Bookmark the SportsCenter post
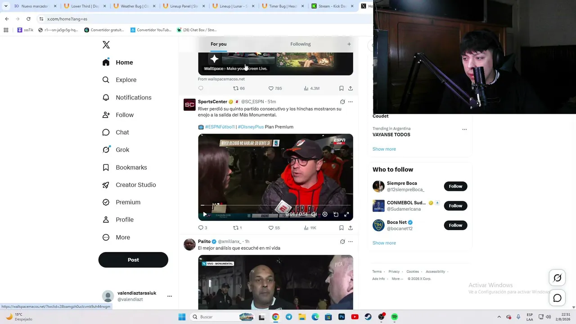The height and width of the screenshot is (324, 576). [342, 228]
